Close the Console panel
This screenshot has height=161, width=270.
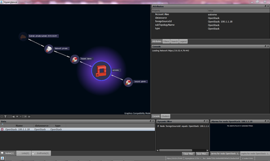point(268,46)
